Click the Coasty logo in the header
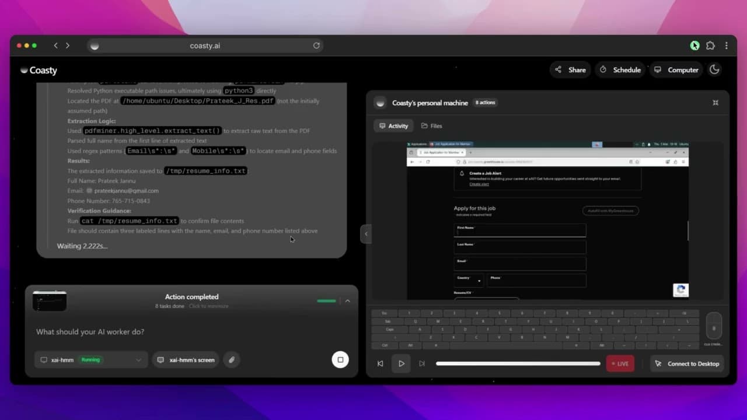This screenshot has height=420, width=747. [x=39, y=70]
